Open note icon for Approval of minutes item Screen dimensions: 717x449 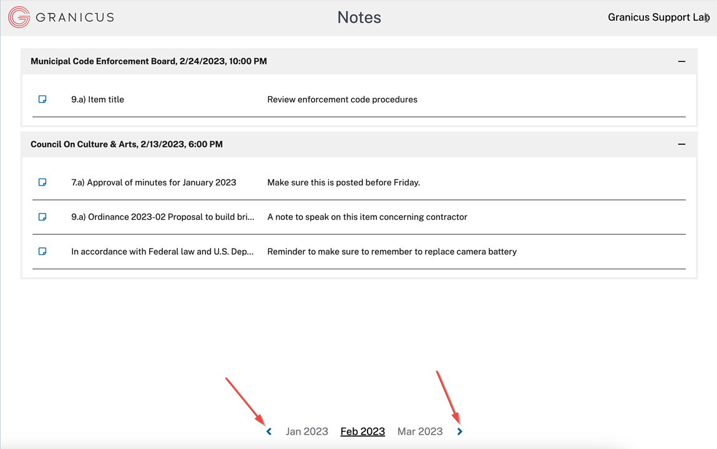tap(42, 182)
